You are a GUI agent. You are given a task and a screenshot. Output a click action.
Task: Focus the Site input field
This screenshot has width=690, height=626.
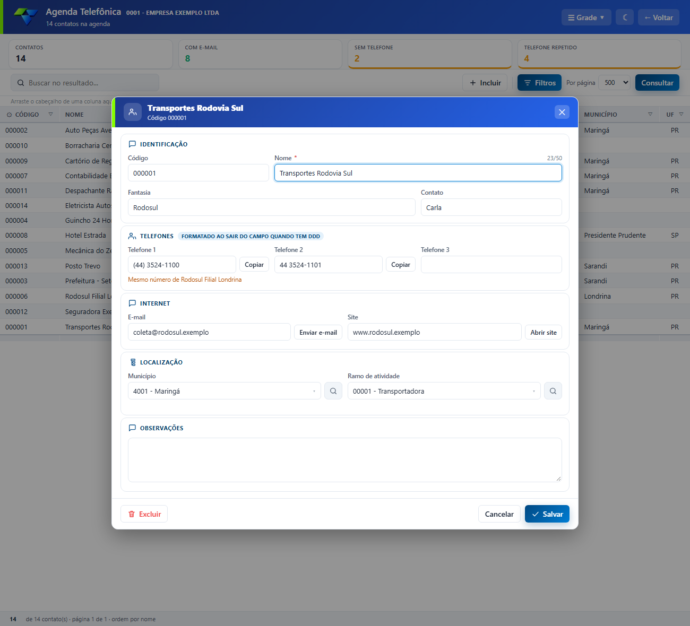coord(435,332)
